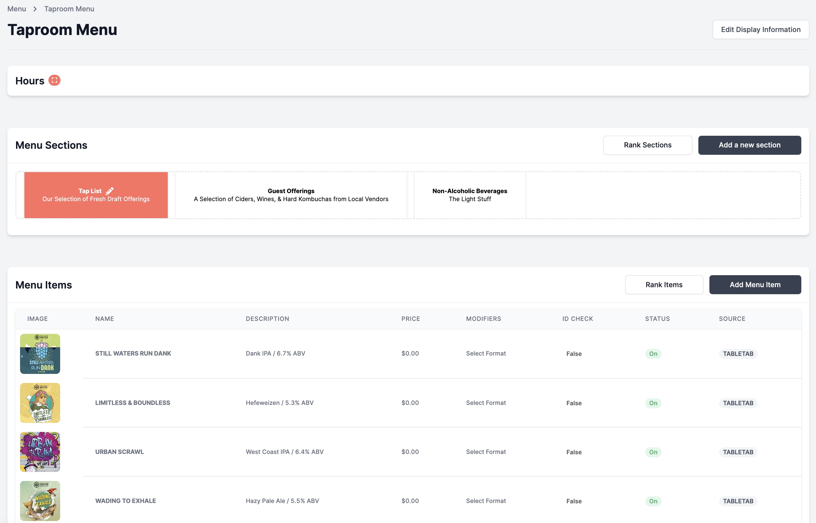Open Select Format modifiers for Urban Scrawl
This screenshot has width=816, height=523.
pos(486,452)
